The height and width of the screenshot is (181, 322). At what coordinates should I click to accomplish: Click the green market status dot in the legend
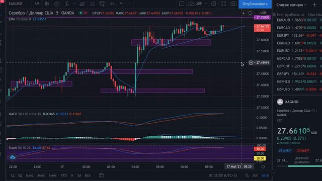80,13
